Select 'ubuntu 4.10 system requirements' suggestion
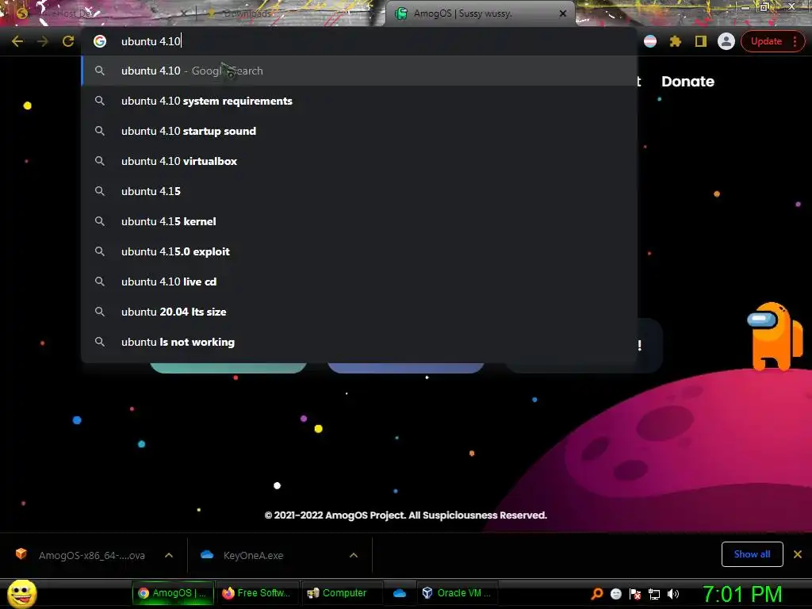The height and width of the screenshot is (609, 812). click(359, 101)
